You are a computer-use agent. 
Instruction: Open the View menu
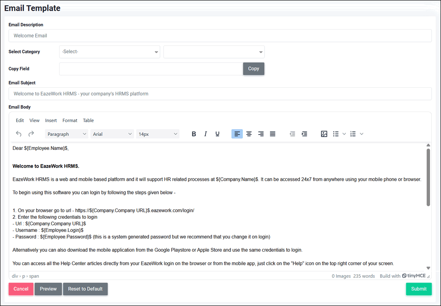(34, 120)
